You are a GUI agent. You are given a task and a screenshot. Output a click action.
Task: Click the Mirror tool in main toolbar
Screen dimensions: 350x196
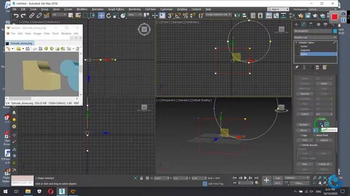click(x=237, y=15)
